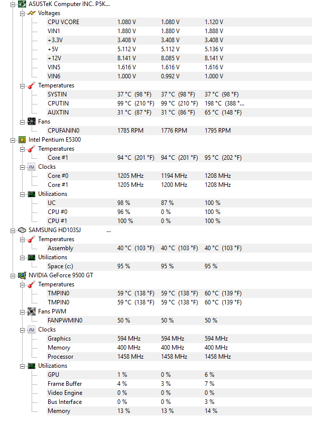This screenshot has width=312, height=424.
Task: Click the Utilizations graph icon under NVIDIA
Action: (x=32, y=366)
